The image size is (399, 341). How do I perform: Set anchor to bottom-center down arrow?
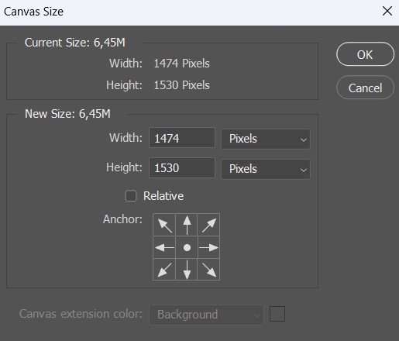click(187, 270)
